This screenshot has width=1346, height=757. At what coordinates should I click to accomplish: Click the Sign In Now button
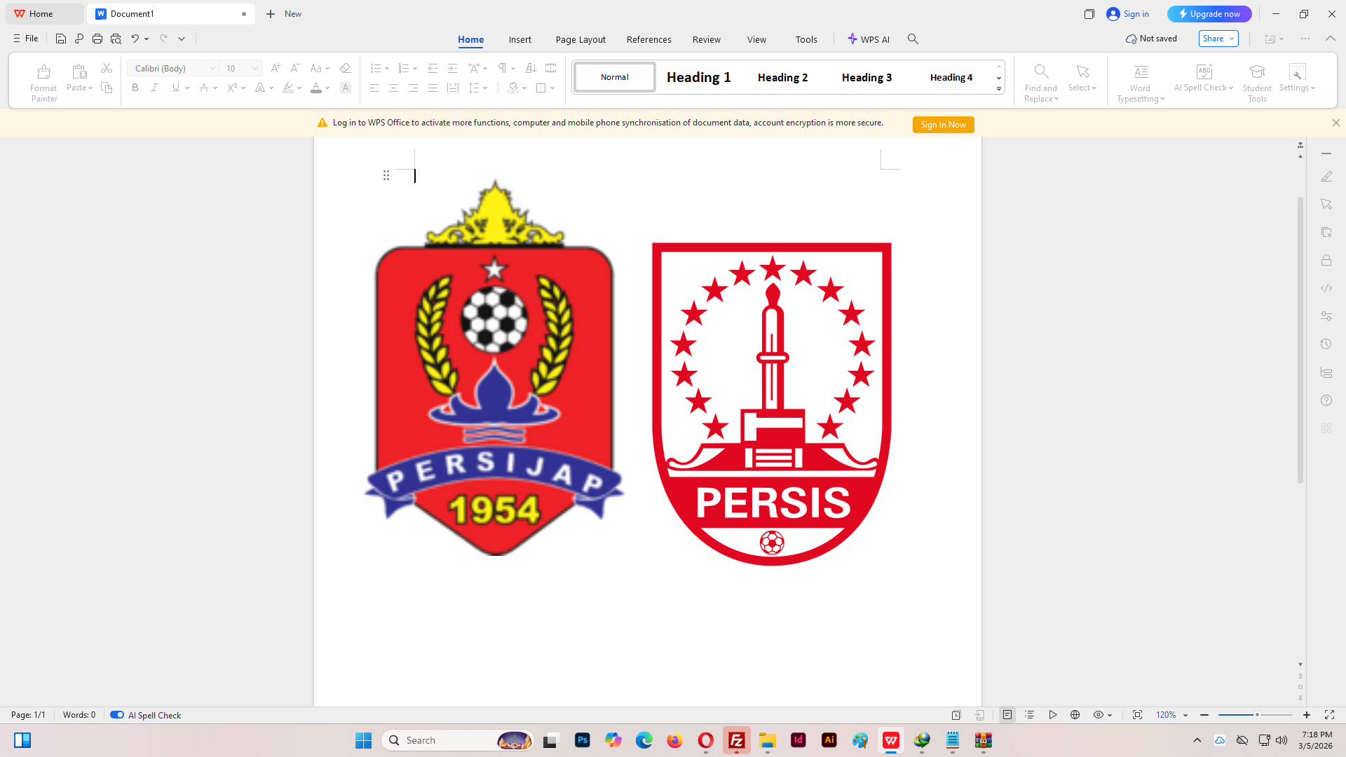[943, 124]
